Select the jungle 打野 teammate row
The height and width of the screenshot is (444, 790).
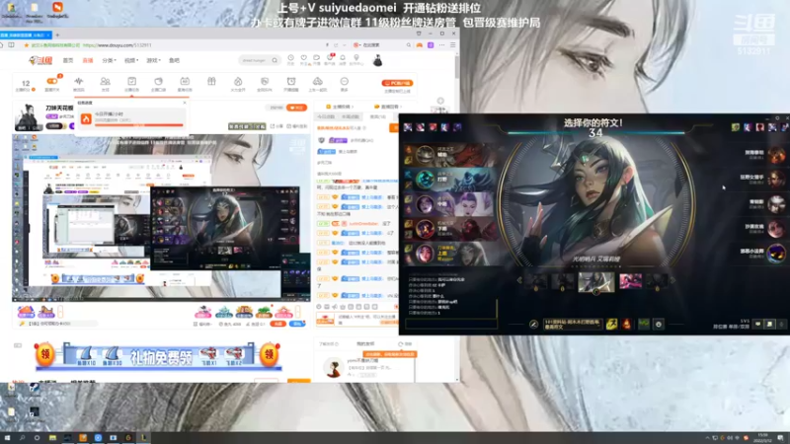pos(450,180)
